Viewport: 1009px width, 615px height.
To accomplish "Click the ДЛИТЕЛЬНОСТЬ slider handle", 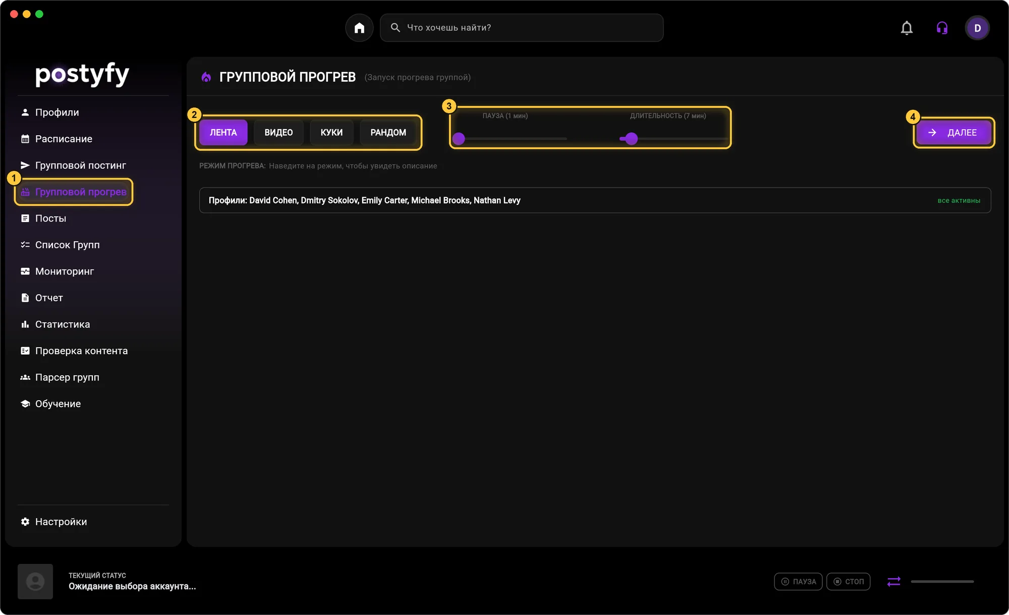I will 631,139.
